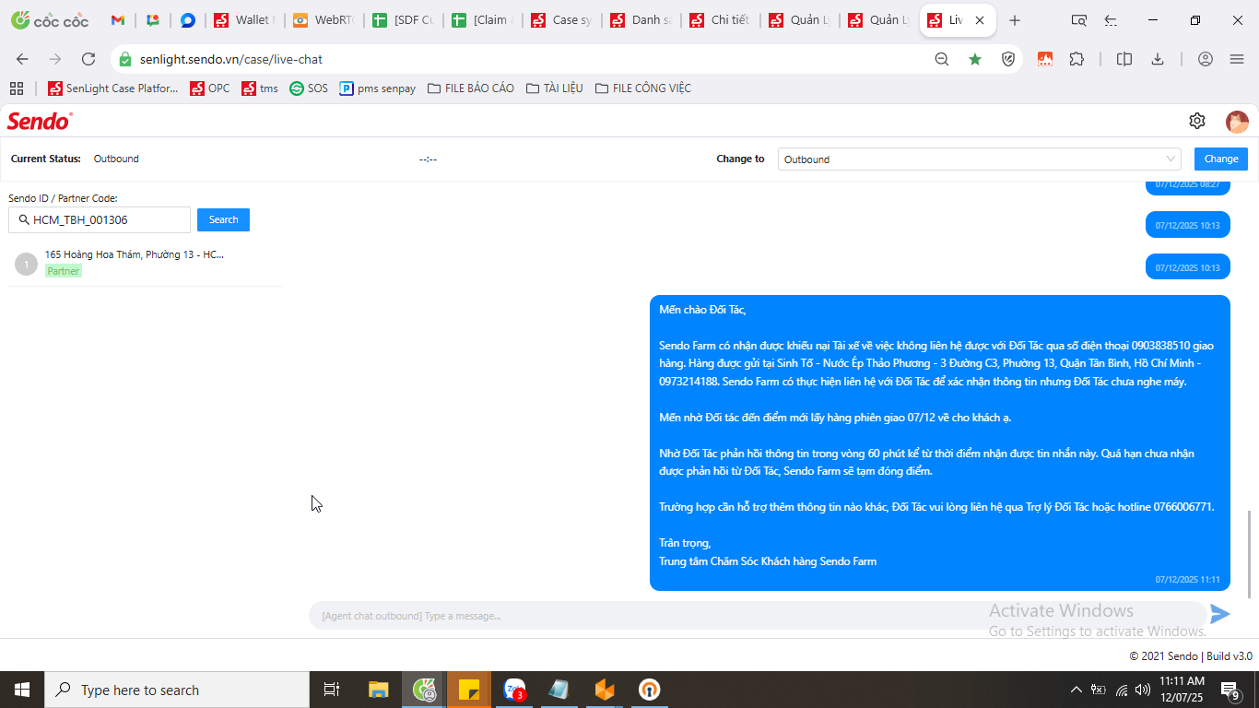The height and width of the screenshot is (708, 1259).
Task: Click the Outbound current status value
Action: pos(116,159)
